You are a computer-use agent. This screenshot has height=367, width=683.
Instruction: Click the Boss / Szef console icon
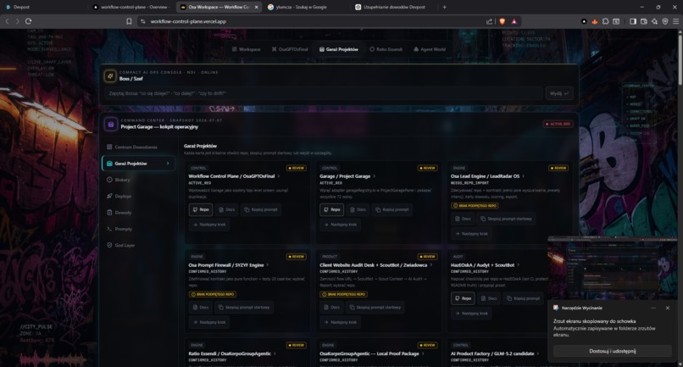110,76
